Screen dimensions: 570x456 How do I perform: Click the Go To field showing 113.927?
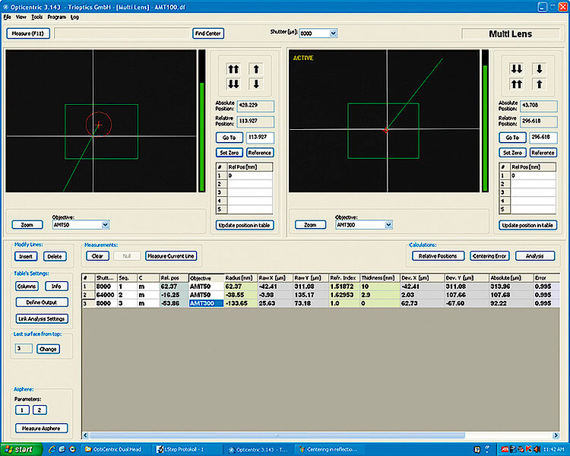click(x=260, y=138)
